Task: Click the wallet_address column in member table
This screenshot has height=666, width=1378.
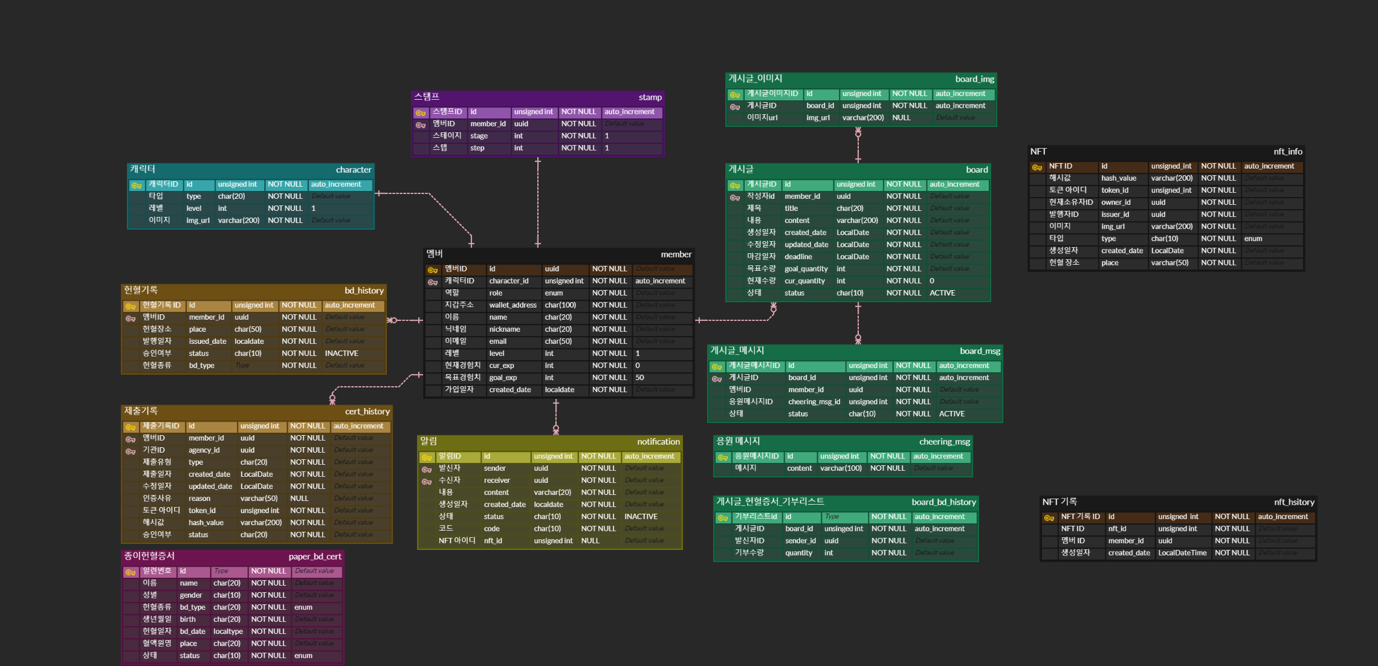Action: (513, 305)
